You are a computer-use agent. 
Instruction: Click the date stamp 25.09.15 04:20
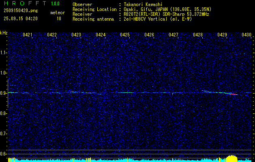(20, 19)
